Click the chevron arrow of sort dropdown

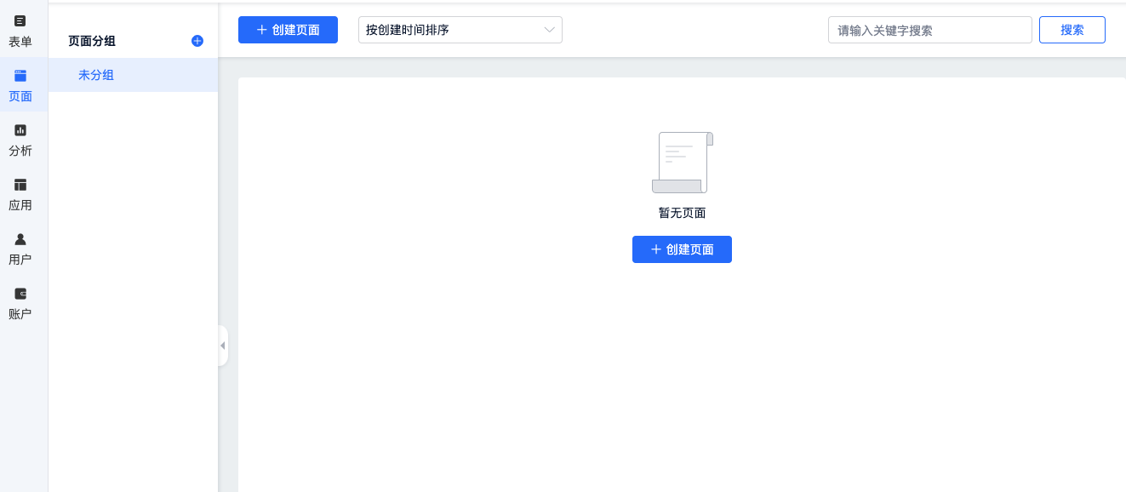tap(549, 30)
